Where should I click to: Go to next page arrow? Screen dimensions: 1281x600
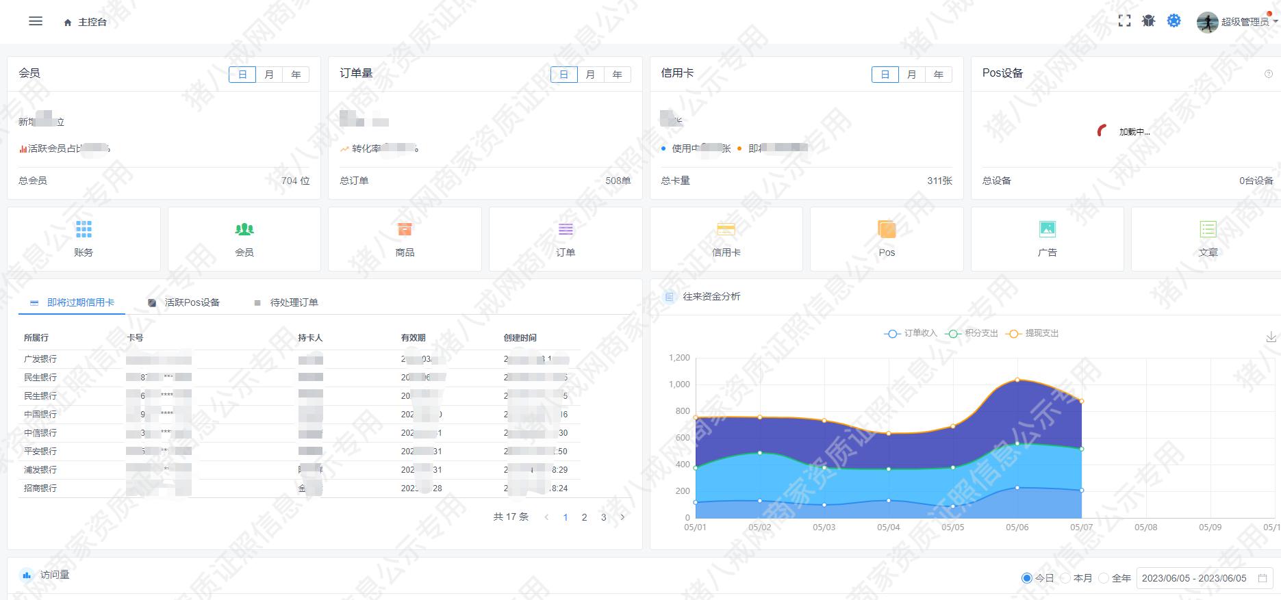622,517
